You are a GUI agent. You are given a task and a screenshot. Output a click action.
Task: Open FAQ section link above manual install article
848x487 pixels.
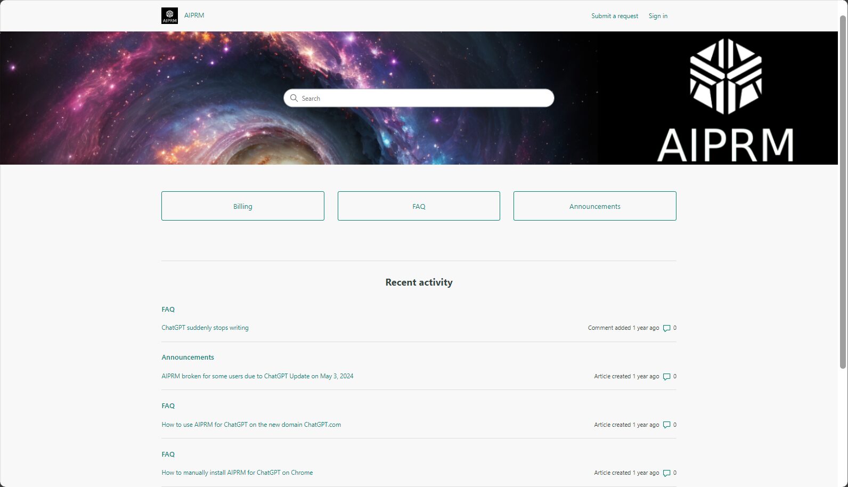[x=168, y=454]
